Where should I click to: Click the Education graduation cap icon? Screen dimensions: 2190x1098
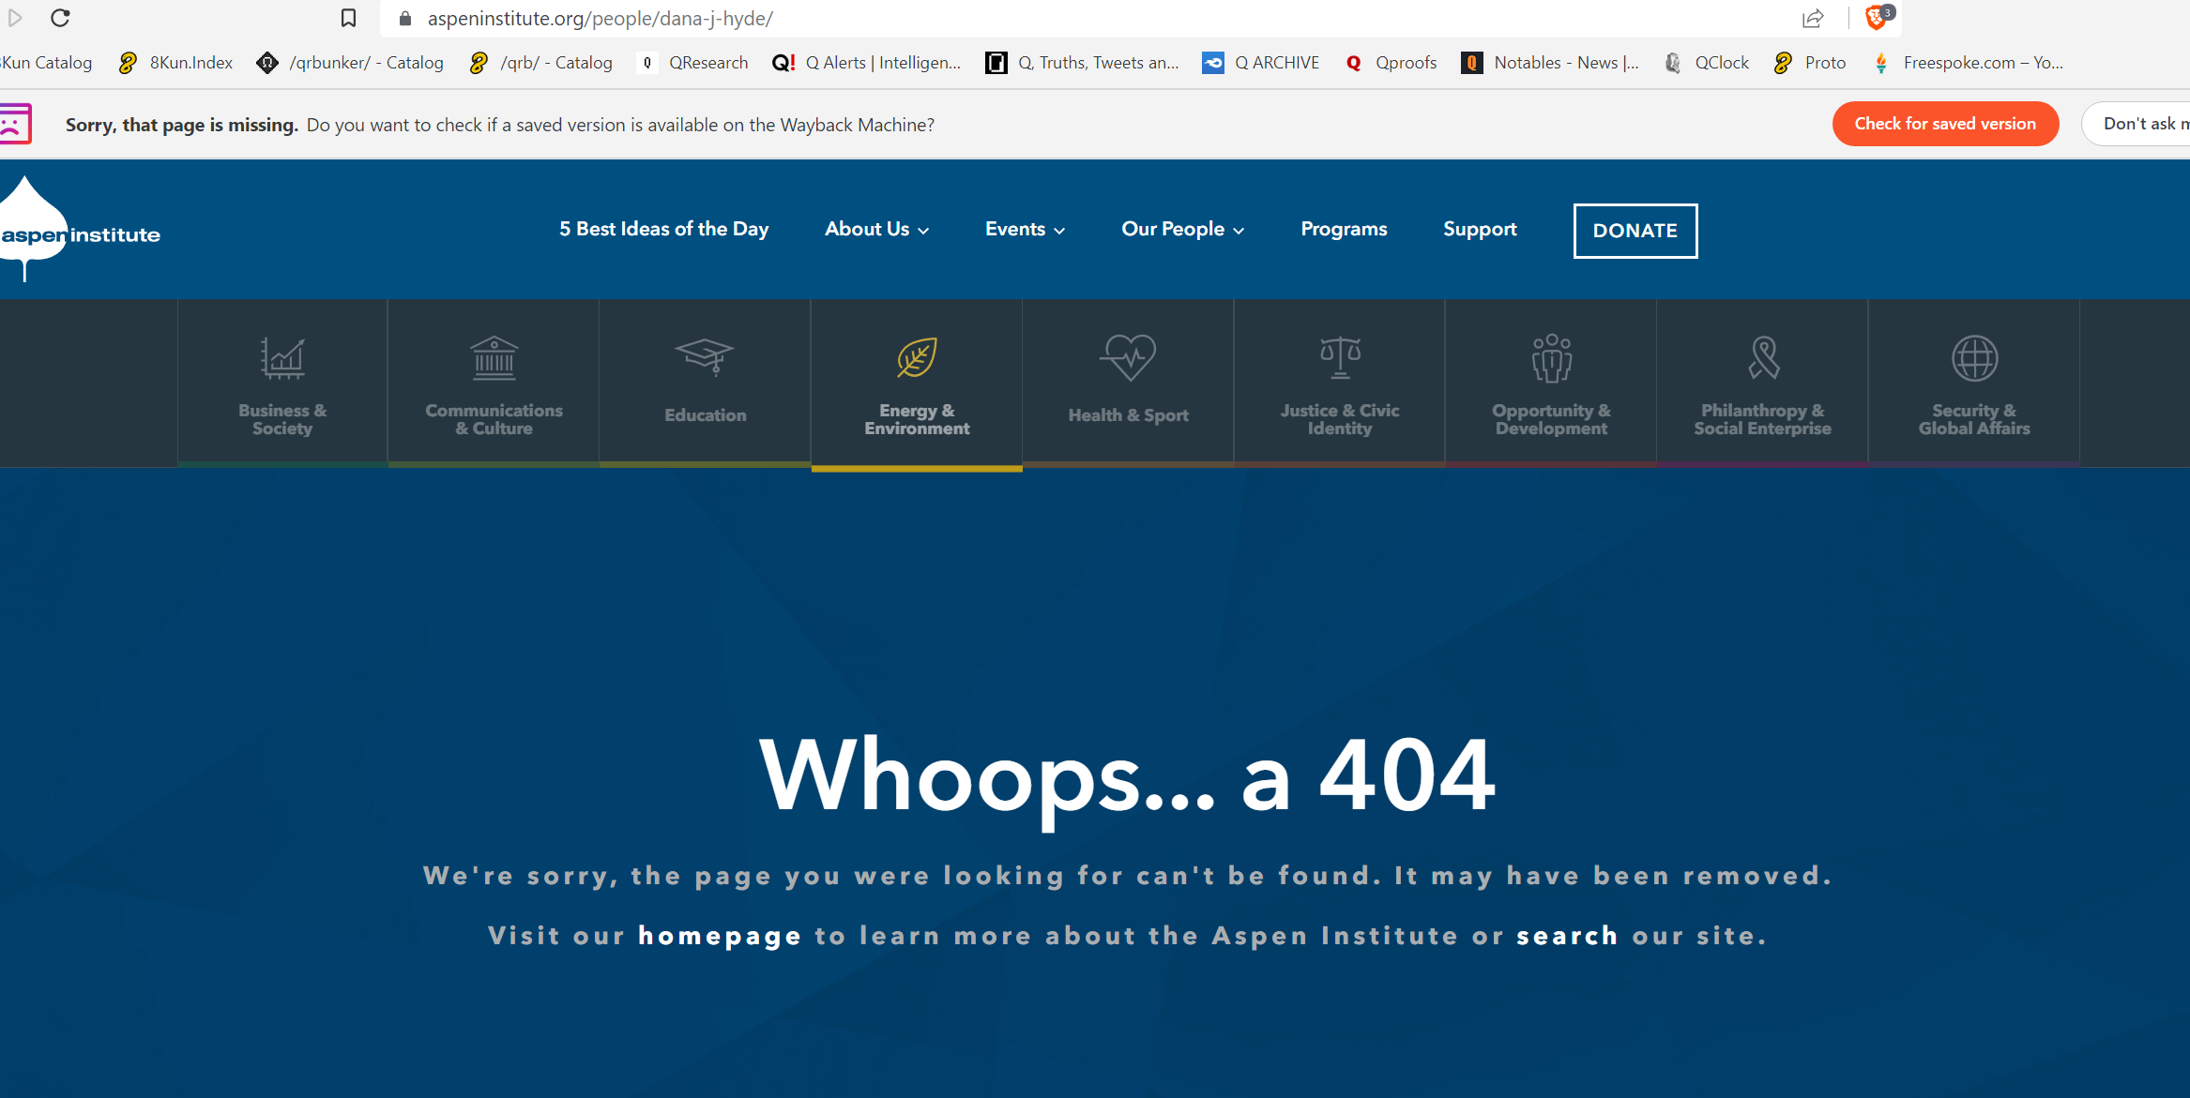(x=705, y=357)
